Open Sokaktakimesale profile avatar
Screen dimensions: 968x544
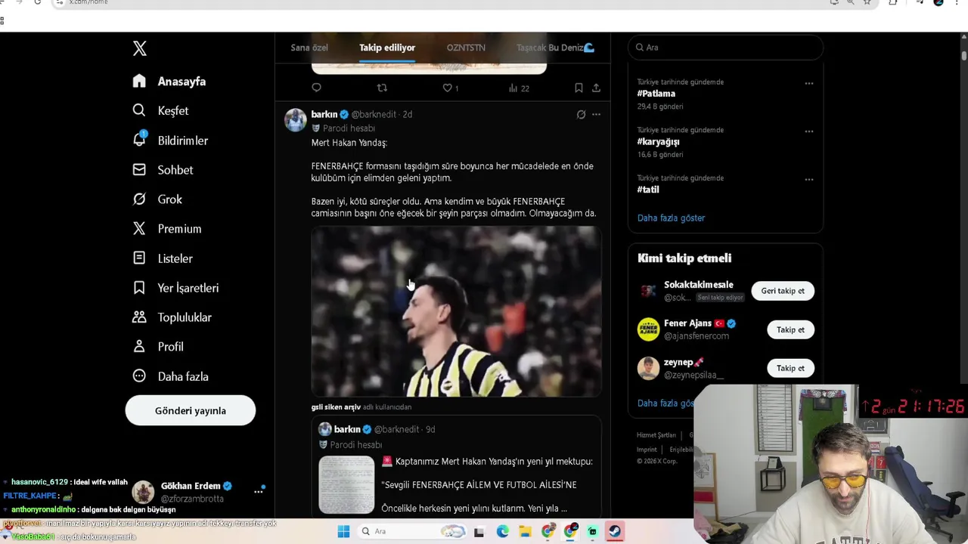pyautogui.click(x=648, y=291)
